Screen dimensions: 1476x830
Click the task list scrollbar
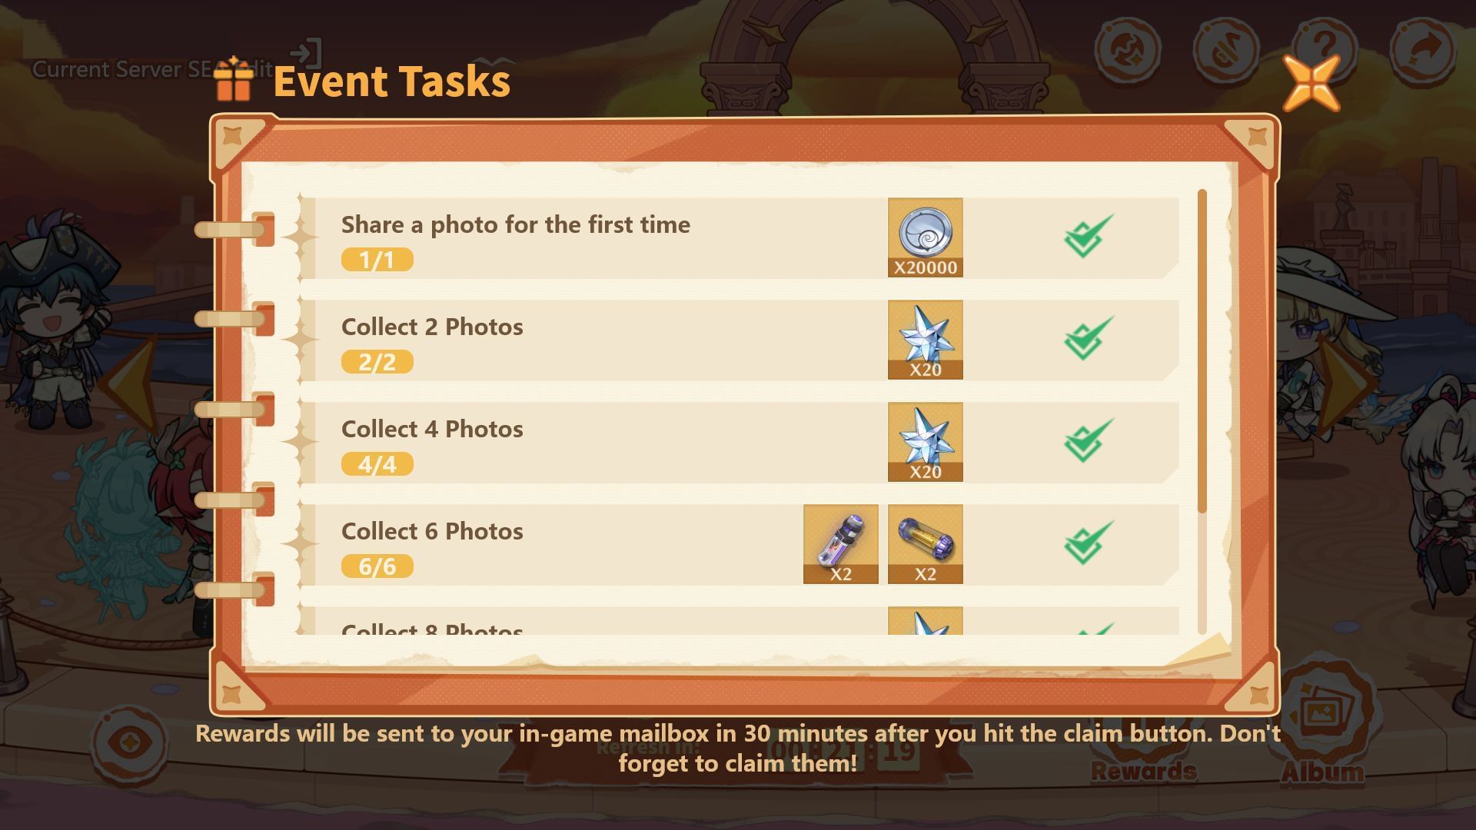[x=1202, y=350]
